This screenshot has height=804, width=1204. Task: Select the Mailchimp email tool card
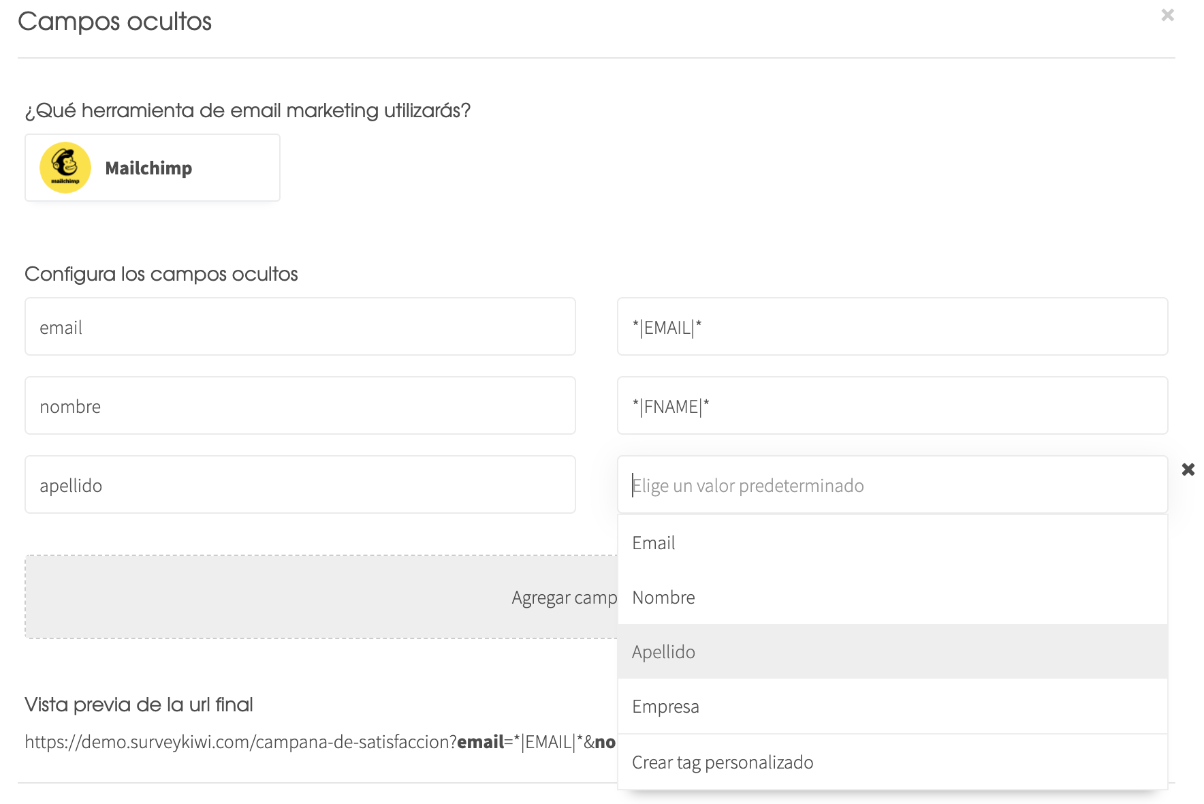click(153, 168)
